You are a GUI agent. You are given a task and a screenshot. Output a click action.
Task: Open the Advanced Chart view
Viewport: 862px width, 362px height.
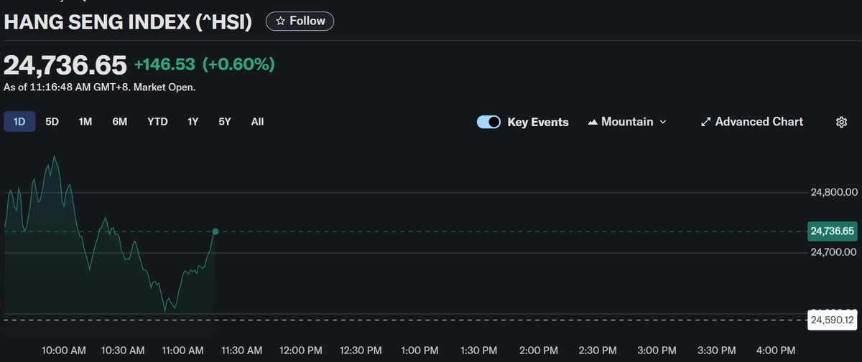(x=752, y=122)
